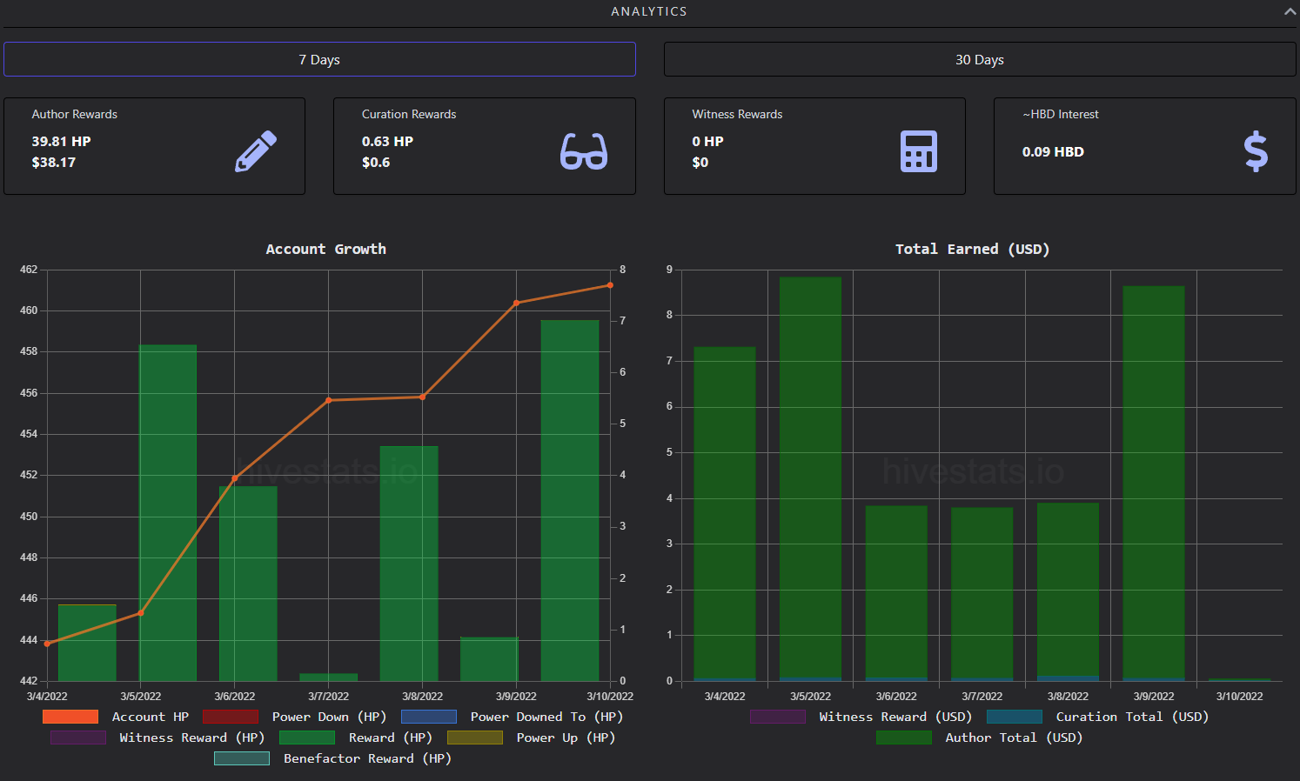Click the 3/6/2022 bar in Total Earned
The width and height of the screenshot is (1300, 781).
point(896,593)
